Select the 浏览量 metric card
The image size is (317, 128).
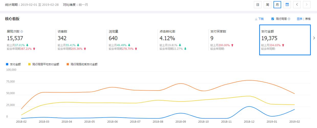point(131,40)
